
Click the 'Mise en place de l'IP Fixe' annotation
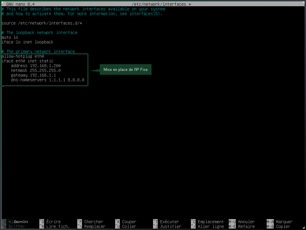(125, 69)
